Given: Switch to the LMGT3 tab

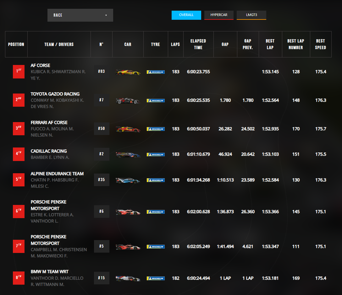Looking at the screenshot, I should pyautogui.click(x=251, y=15).
